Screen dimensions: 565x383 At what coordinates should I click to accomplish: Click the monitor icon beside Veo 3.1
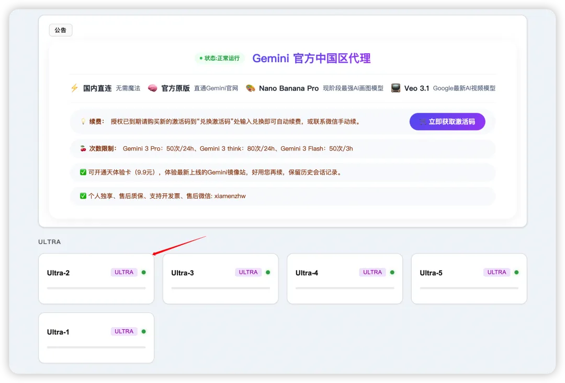click(395, 88)
